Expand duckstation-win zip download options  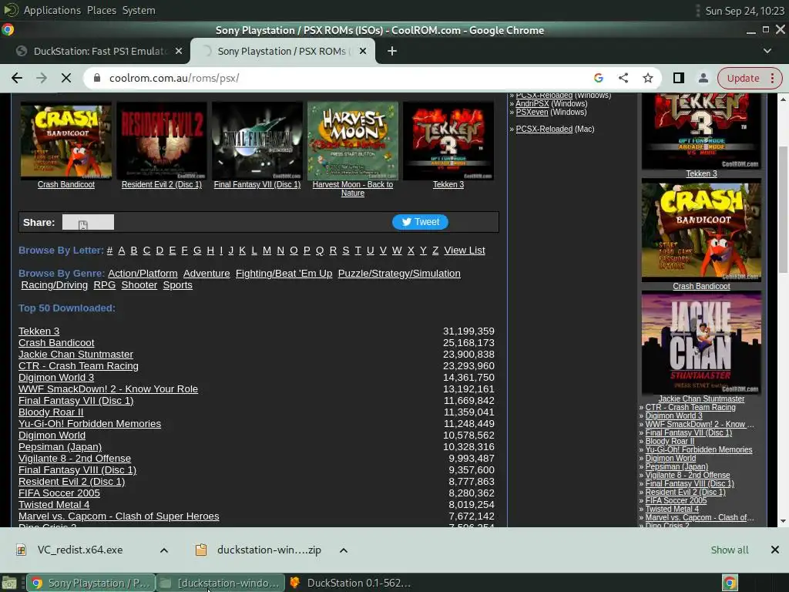coord(343,550)
